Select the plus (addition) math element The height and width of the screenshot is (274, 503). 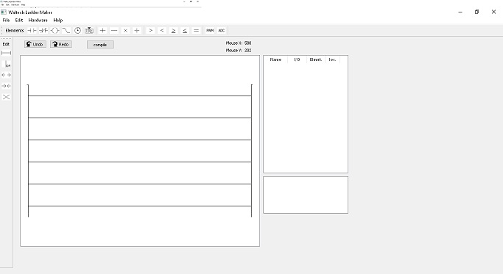[102, 30]
